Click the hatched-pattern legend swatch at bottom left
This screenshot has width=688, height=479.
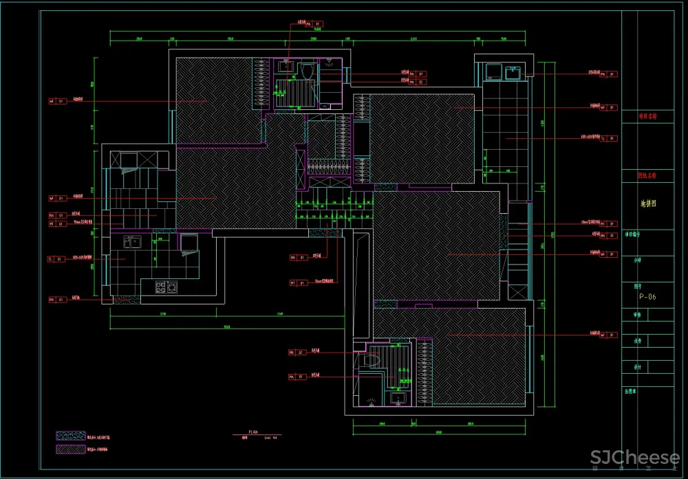[71, 449]
